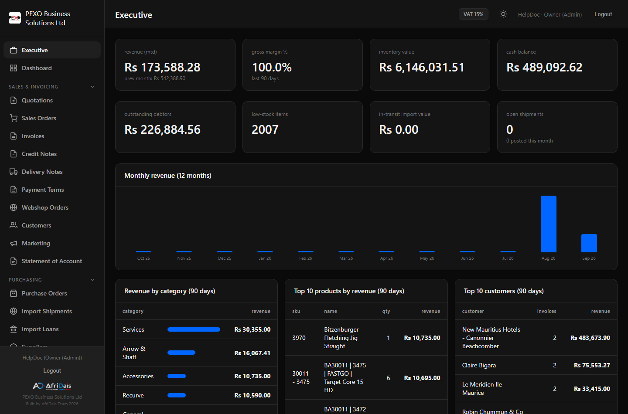Click the Quotations document icon
Image resolution: width=628 pixels, height=414 pixels.
coord(14,100)
